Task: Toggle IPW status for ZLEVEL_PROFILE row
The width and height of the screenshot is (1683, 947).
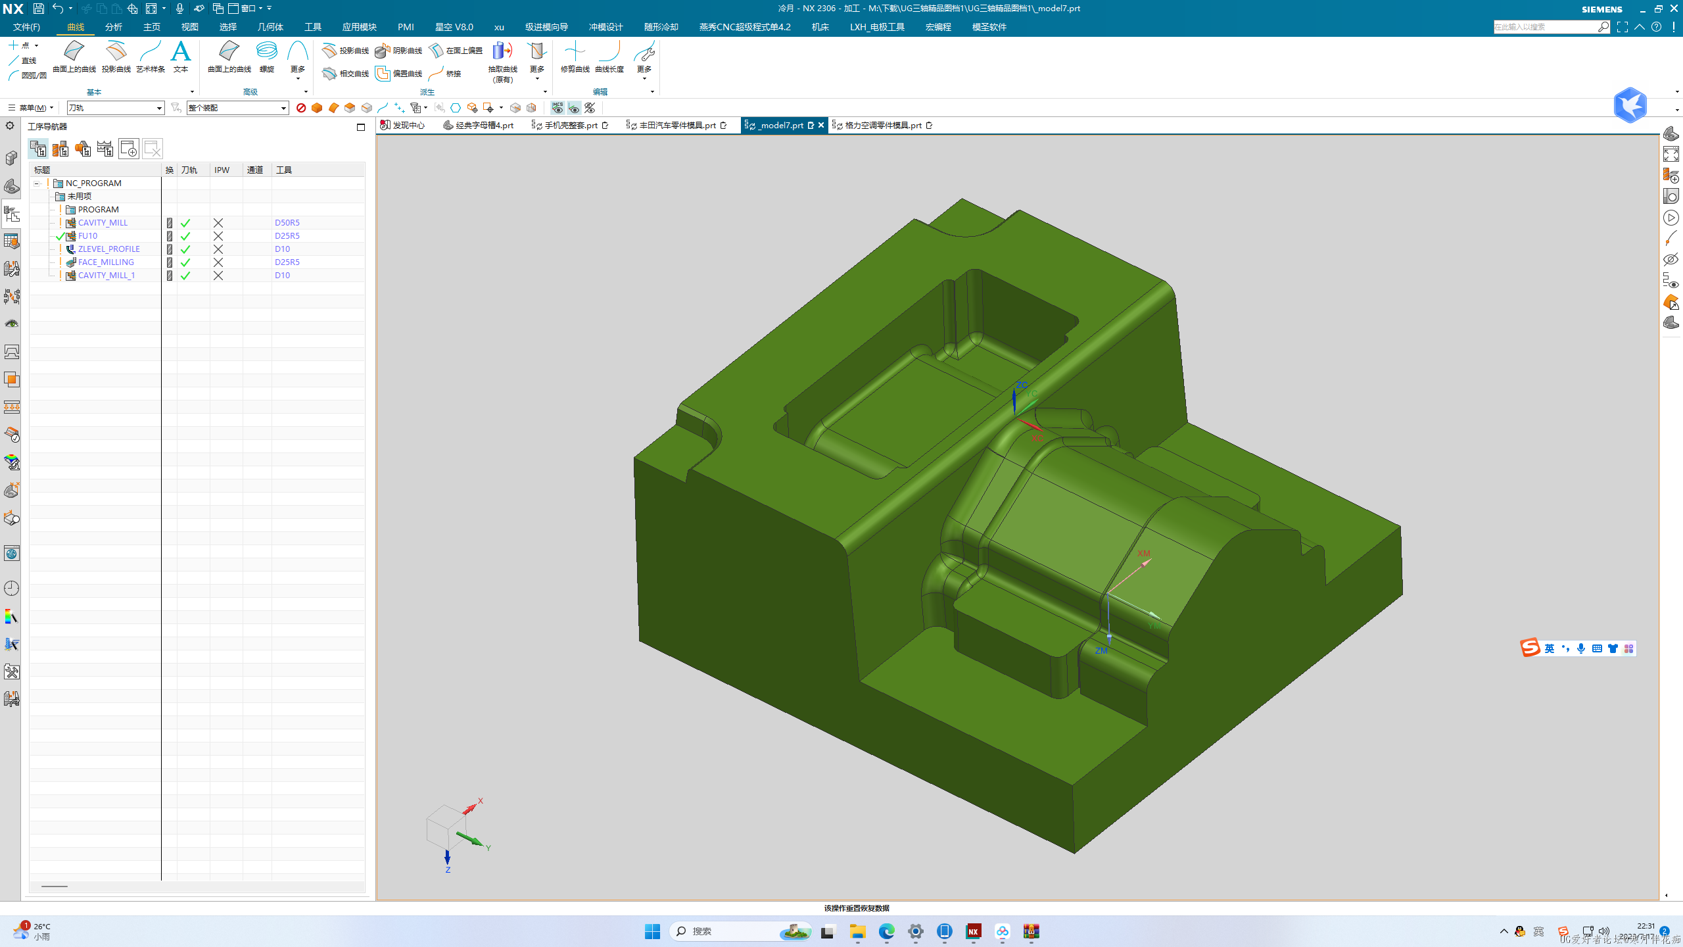Action: pyautogui.click(x=218, y=249)
